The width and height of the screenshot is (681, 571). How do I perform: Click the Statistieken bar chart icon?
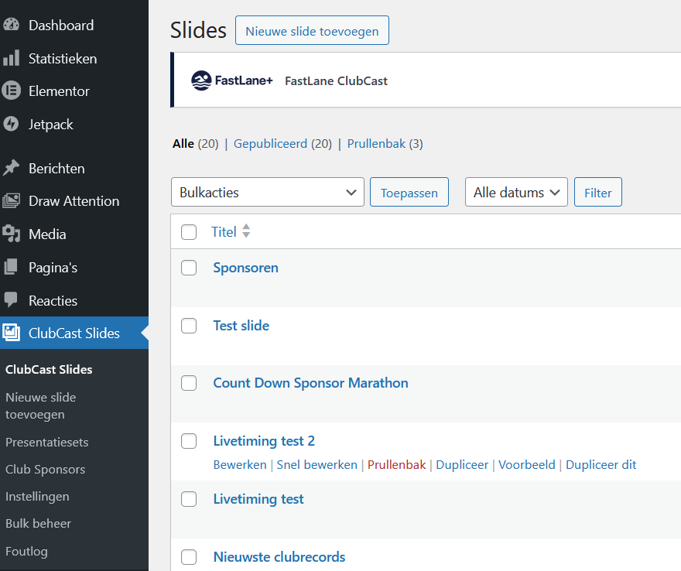tap(12, 58)
